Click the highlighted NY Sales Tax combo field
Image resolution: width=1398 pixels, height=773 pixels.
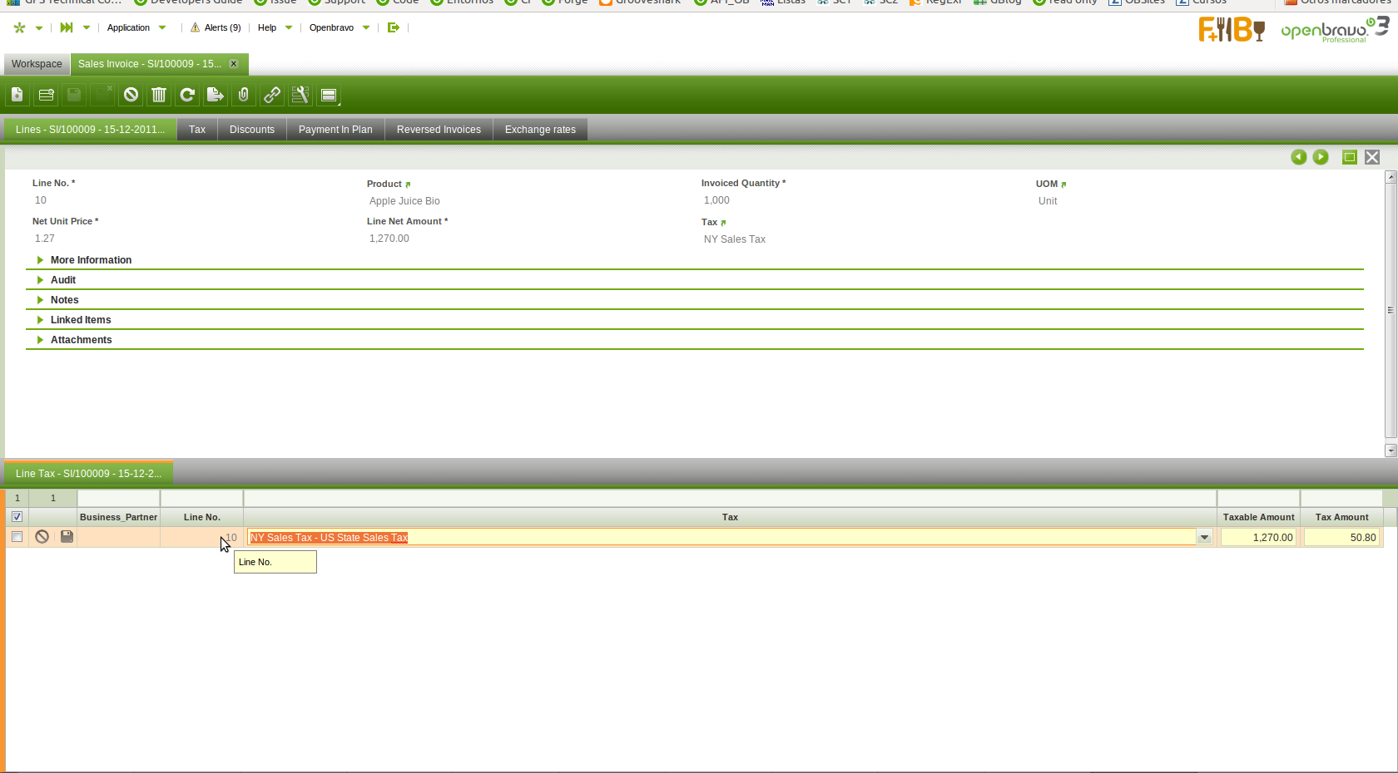pos(722,538)
